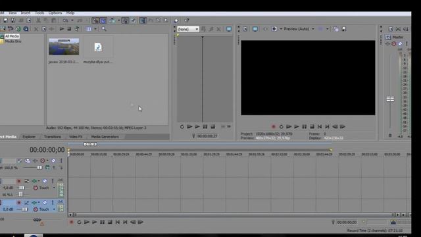Play from start in timeline transport
The height and width of the screenshot is (237, 421).
[87, 223]
